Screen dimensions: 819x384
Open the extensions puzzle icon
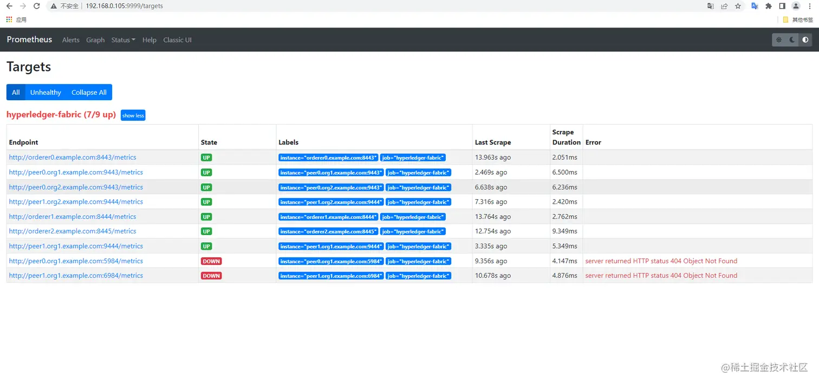pyautogui.click(x=769, y=6)
